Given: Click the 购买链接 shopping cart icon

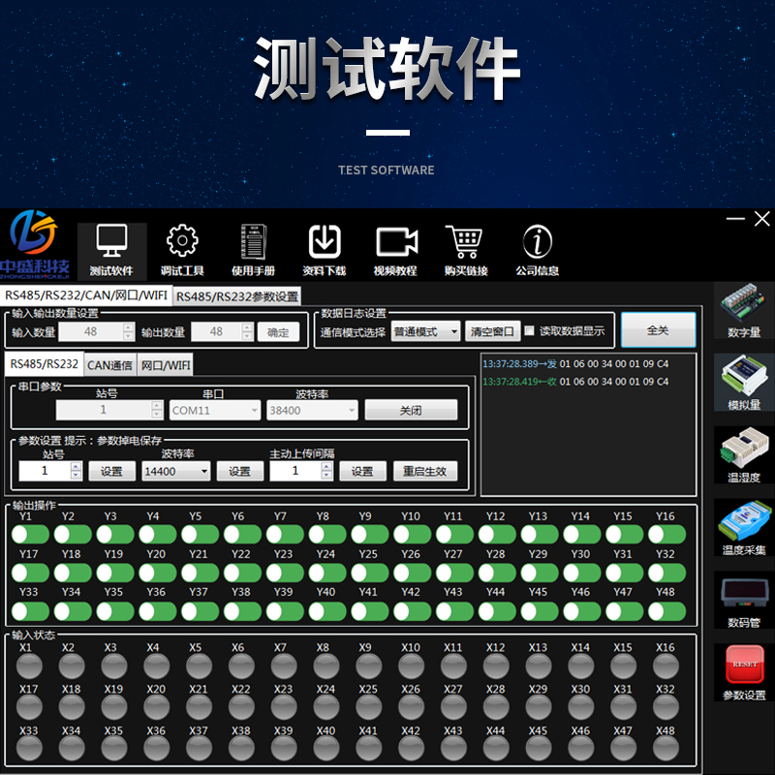Looking at the screenshot, I should tap(465, 241).
